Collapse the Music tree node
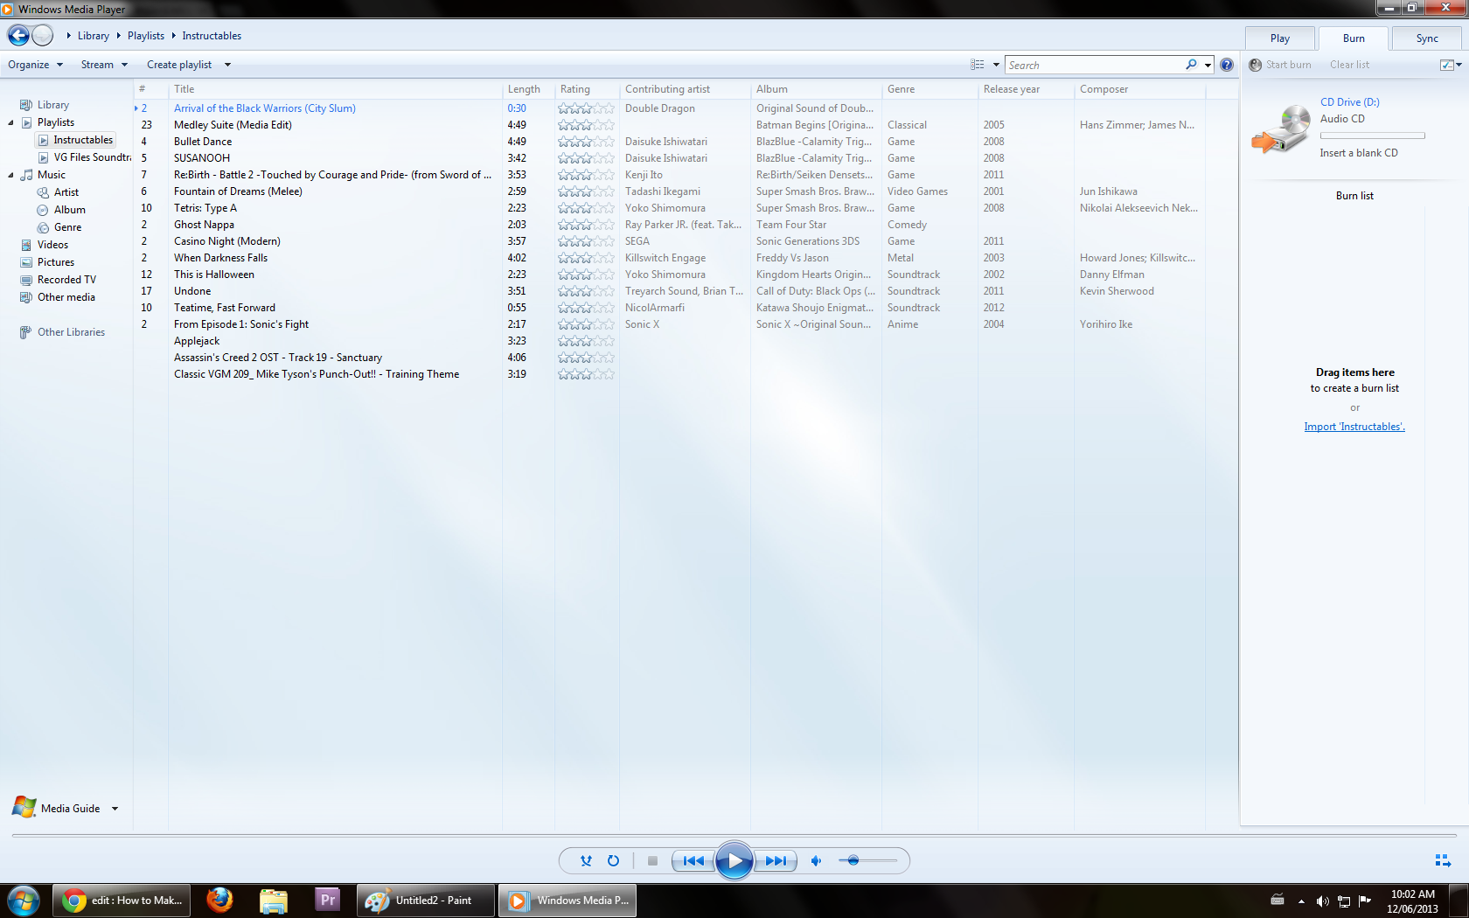 coord(10,176)
